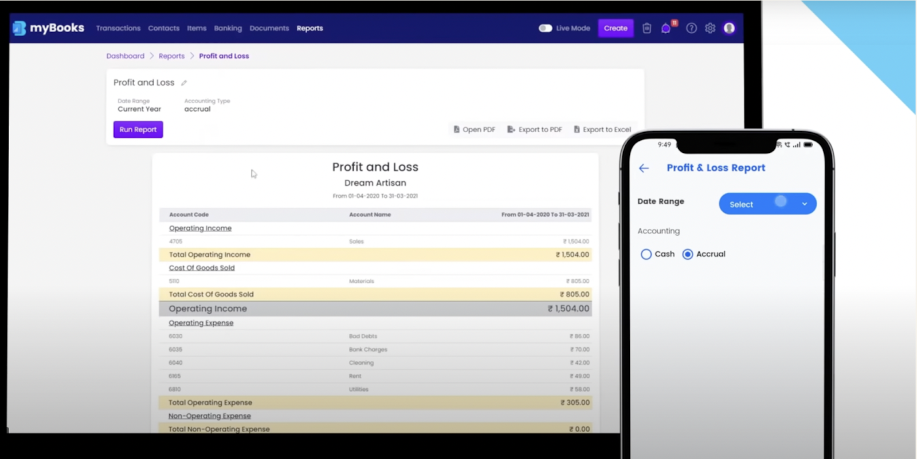Click the Operating Income section heading
This screenshot has width=917, height=459.
[201, 228]
